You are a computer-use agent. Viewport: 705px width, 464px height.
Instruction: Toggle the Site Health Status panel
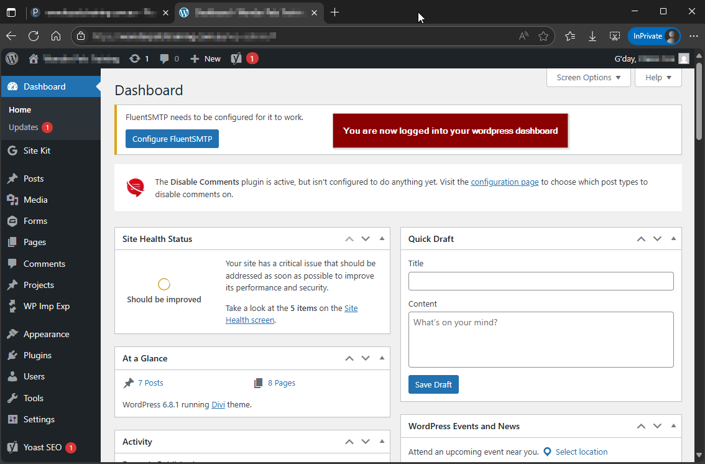382,239
